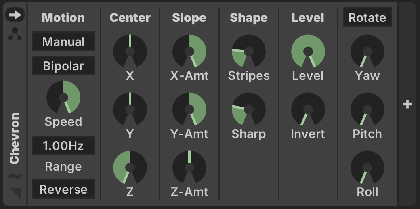420x209 pixels.
Task: Click the Level knob
Action: click(308, 51)
